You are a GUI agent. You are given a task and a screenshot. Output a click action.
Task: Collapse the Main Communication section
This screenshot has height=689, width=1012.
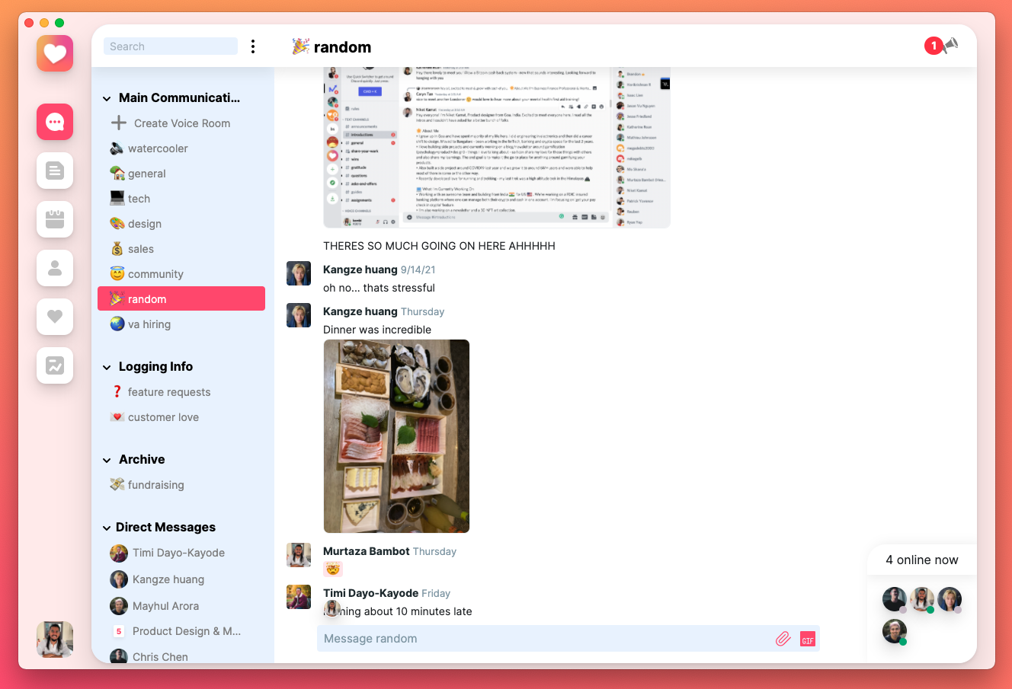pyautogui.click(x=107, y=98)
